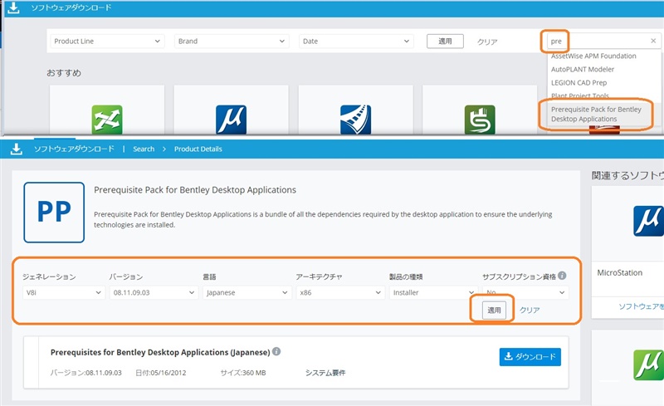Open the 言語 dropdown showing Japanese
The height and width of the screenshot is (406, 664).
pyautogui.click(x=247, y=292)
